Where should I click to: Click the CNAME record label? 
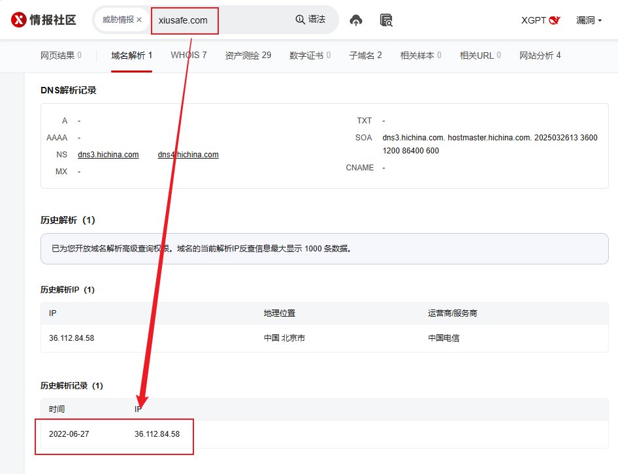[x=359, y=168]
